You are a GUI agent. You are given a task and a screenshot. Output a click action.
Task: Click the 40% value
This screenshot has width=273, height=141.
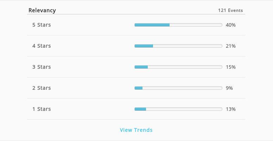click(231, 25)
